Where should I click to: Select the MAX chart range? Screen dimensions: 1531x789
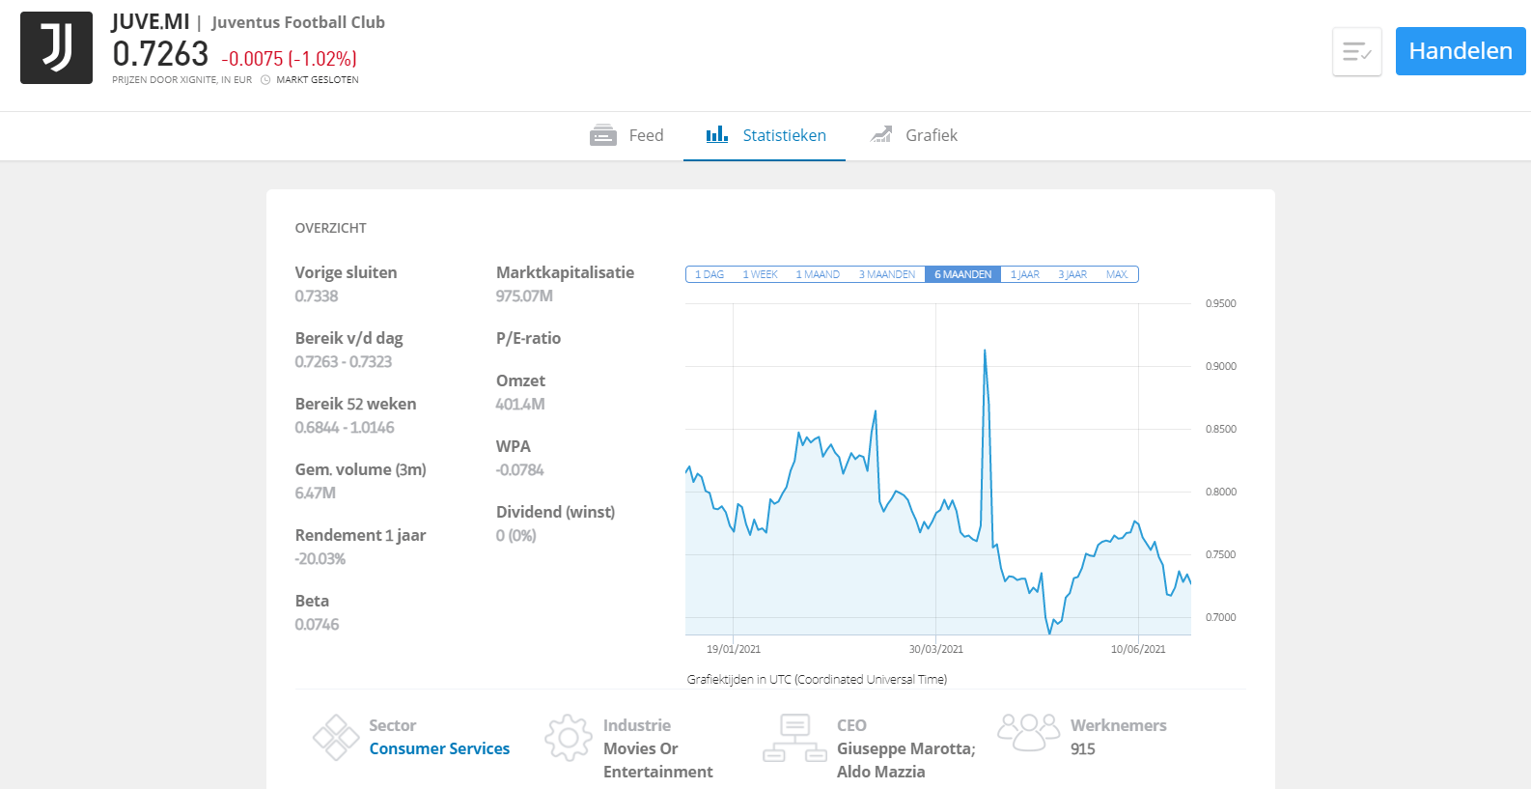tap(1117, 274)
